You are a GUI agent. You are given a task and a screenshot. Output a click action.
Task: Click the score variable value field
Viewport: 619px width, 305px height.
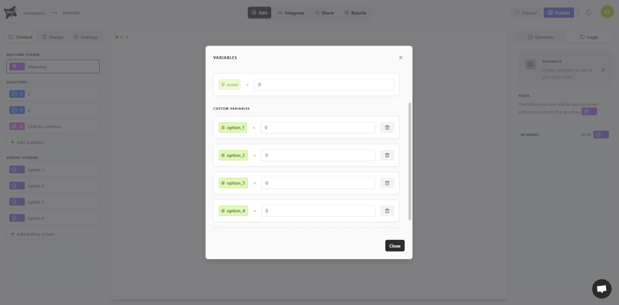tap(323, 85)
